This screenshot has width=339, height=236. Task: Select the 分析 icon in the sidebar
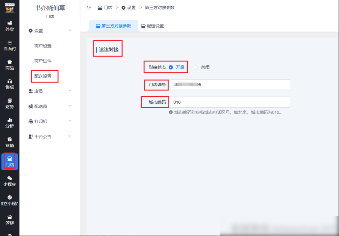[9, 123]
